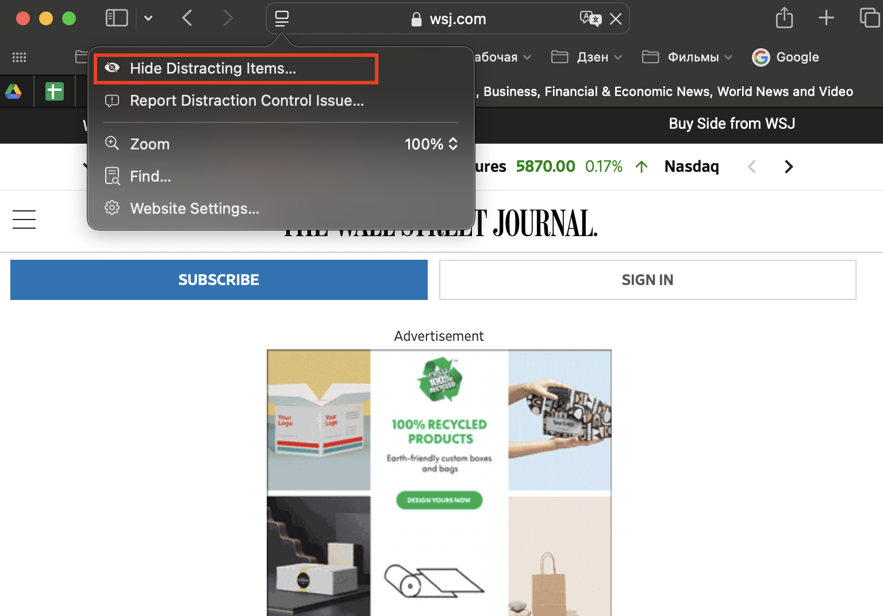Click the wsj.com address field
This screenshot has height=616, width=883.
pyautogui.click(x=448, y=19)
